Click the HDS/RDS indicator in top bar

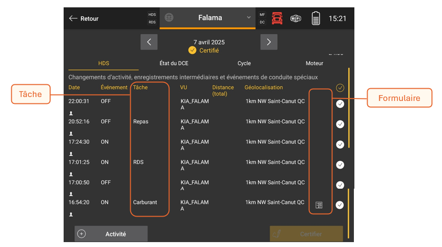point(152,18)
